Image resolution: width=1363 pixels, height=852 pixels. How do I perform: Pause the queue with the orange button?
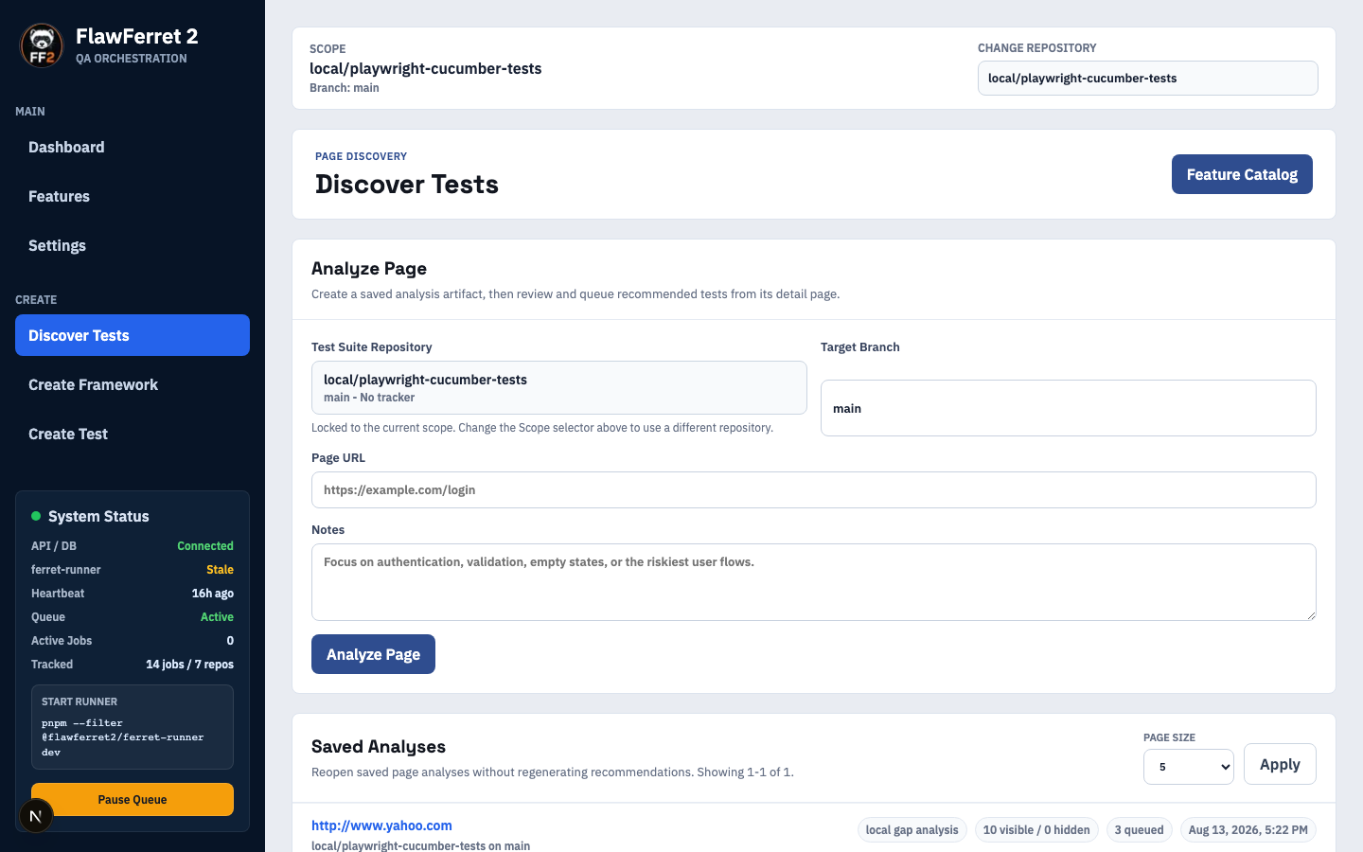(133, 799)
